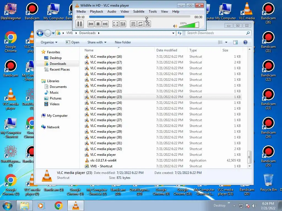Toggle VLC fullscreen mode
Viewport: 282px width, 211px height.
116,24
